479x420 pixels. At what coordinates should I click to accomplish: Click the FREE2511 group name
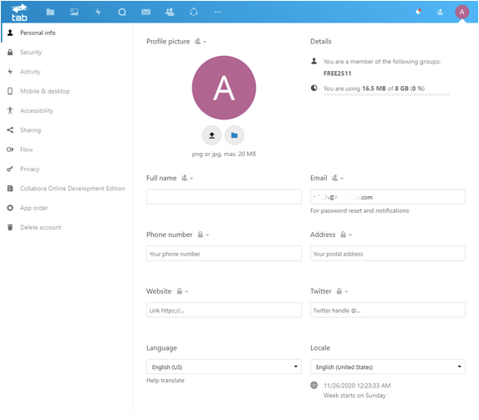pyautogui.click(x=337, y=73)
